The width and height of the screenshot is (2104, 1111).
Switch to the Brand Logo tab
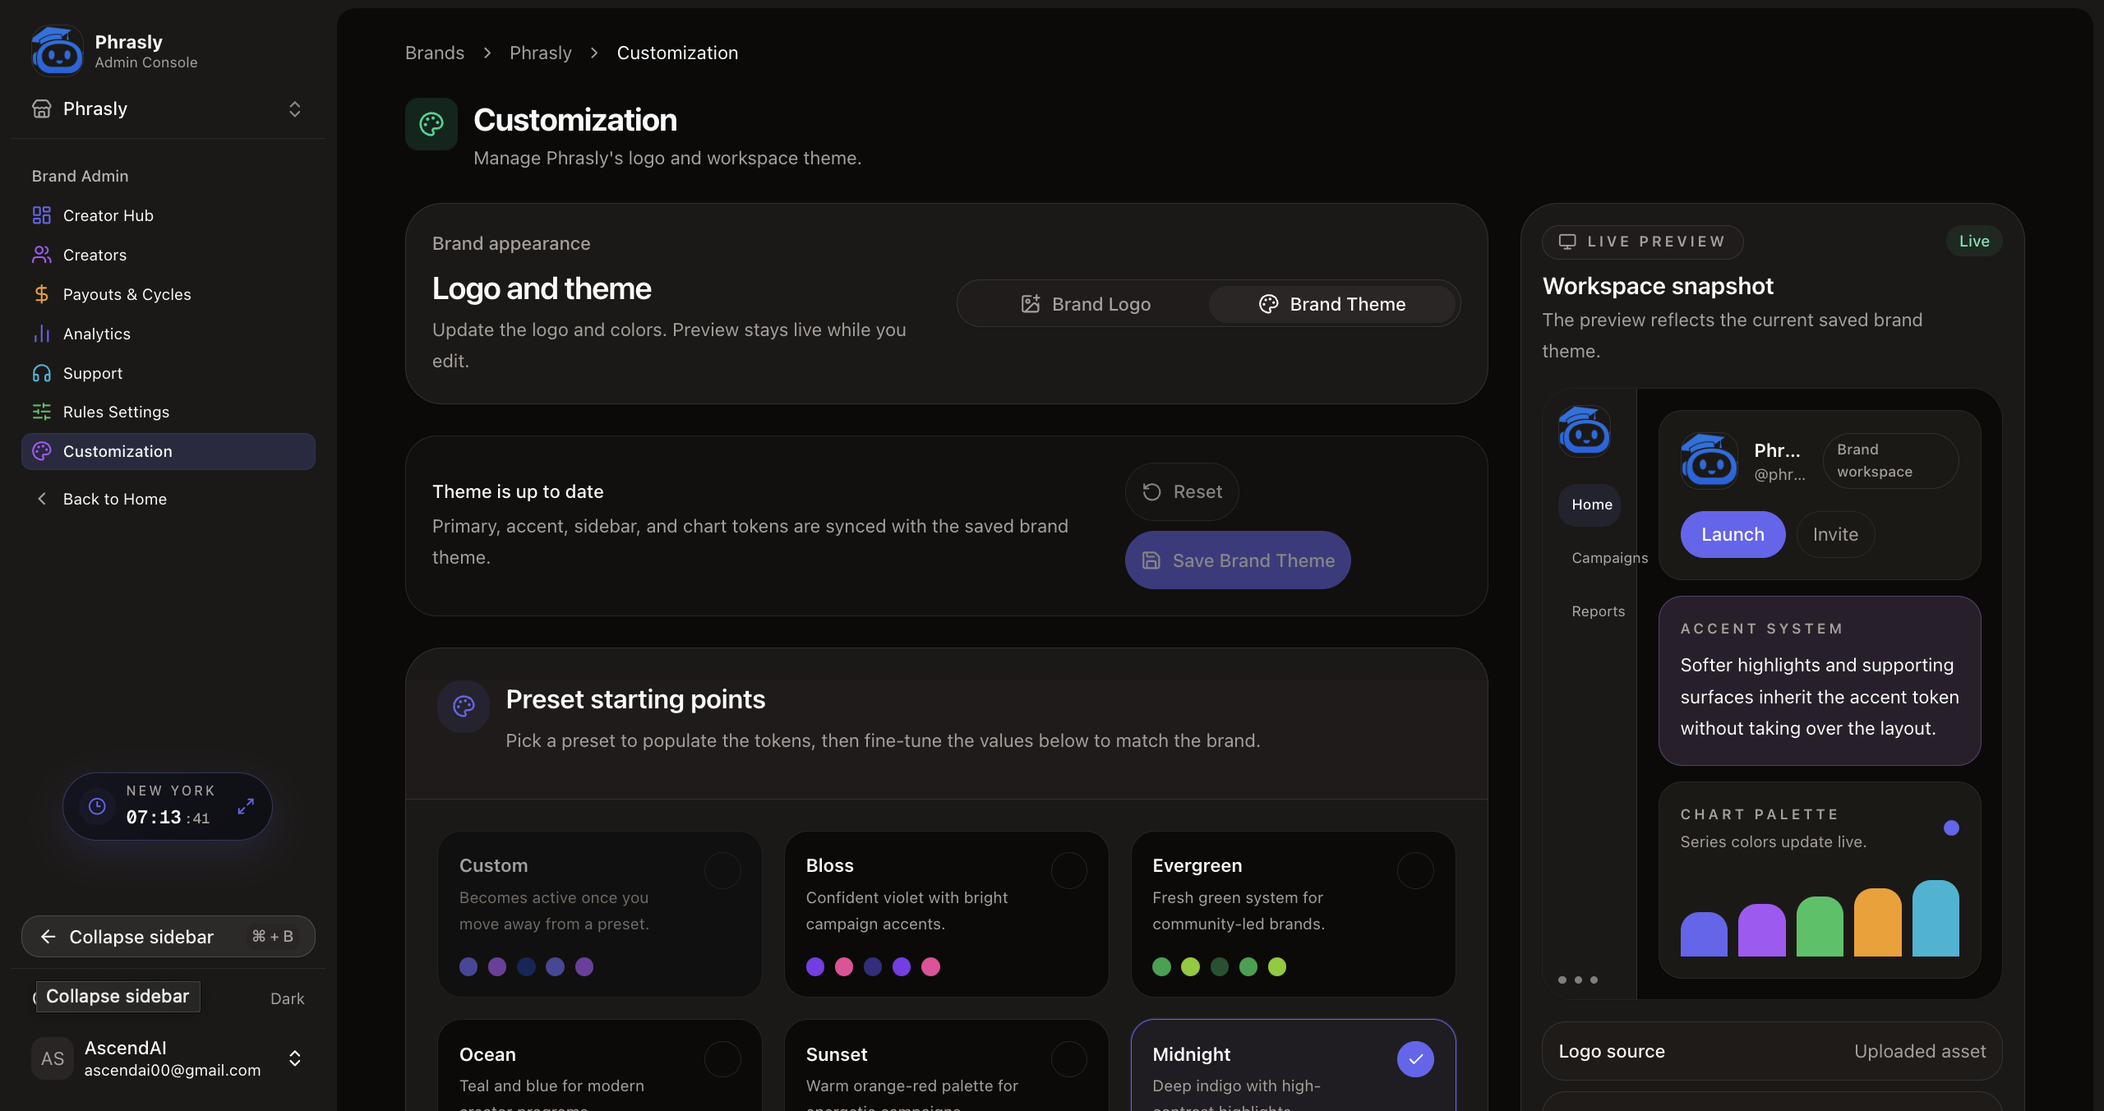pos(1085,304)
